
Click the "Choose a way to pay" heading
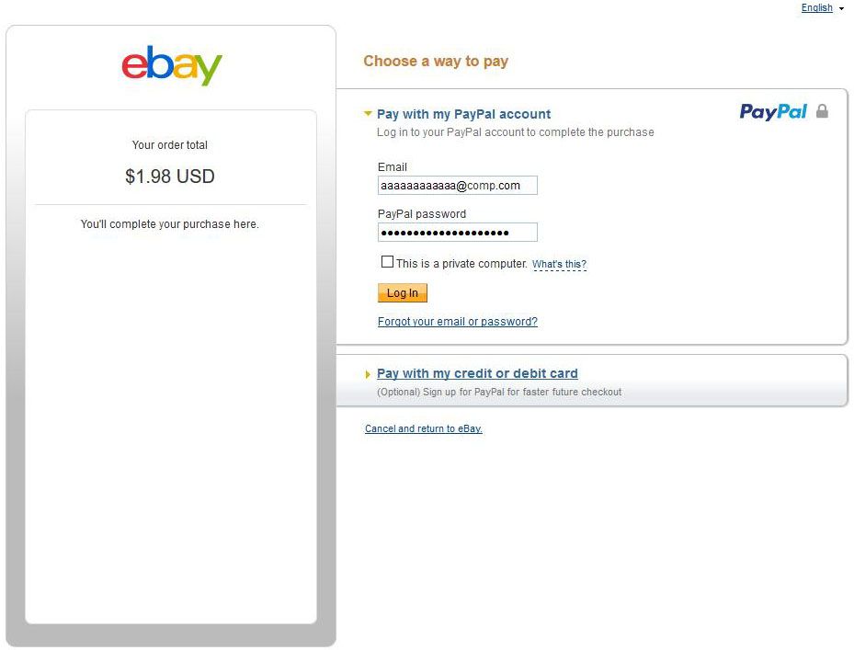click(436, 62)
